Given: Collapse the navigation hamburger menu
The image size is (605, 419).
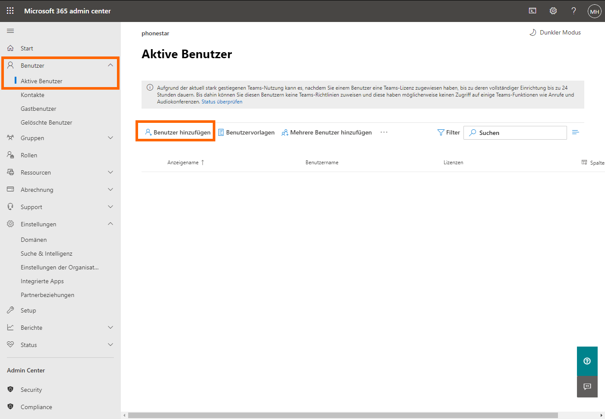Looking at the screenshot, I should pos(10,31).
